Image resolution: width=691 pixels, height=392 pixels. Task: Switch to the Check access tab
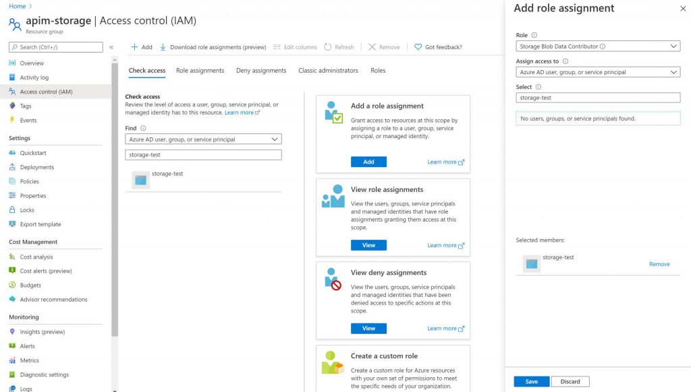point(146,71)
